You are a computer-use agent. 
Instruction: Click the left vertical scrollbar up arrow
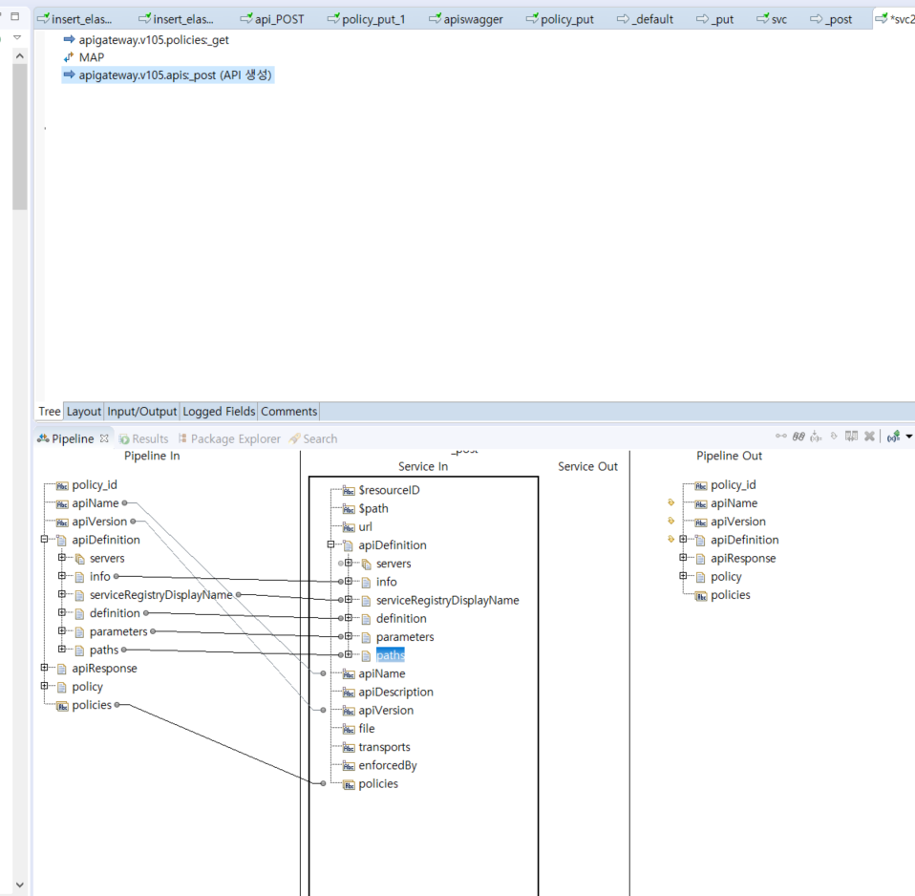(19, 57)
